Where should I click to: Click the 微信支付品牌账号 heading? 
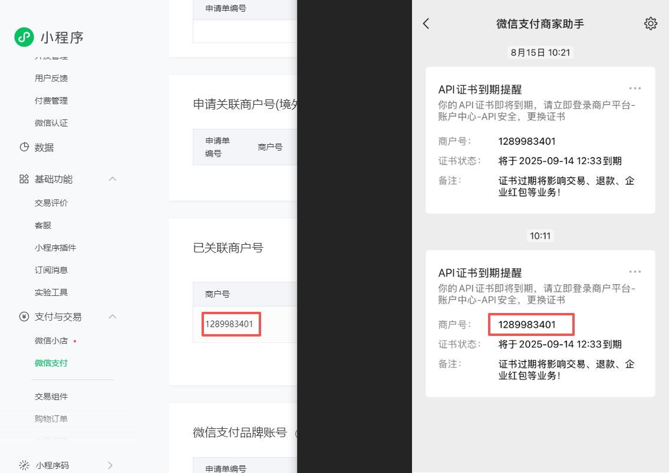click(x=240, y=432)
